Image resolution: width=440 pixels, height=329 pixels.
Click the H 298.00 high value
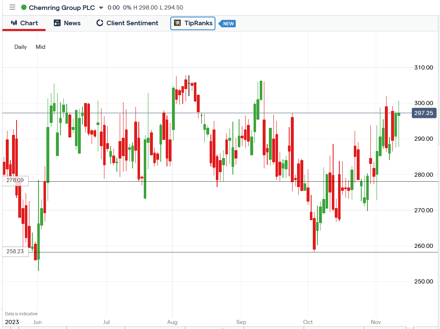click(145, 7)
